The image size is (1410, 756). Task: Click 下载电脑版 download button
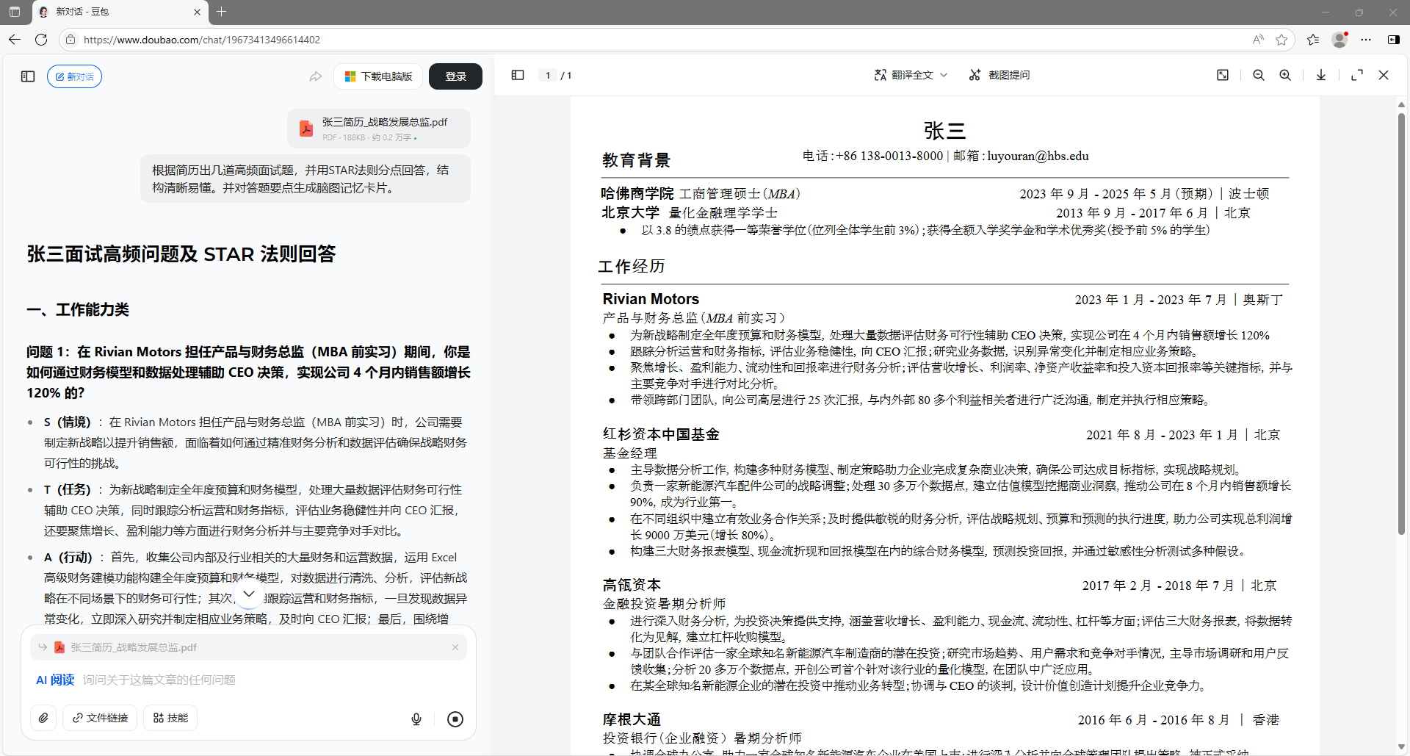click(378, 76)
